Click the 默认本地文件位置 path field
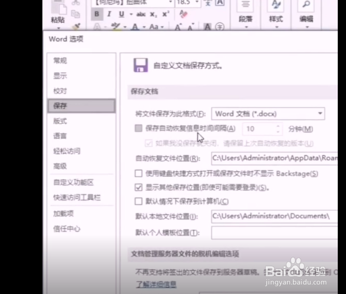This screenshot has height=294, width=346. pyautogui.click(x=274, y=216)
